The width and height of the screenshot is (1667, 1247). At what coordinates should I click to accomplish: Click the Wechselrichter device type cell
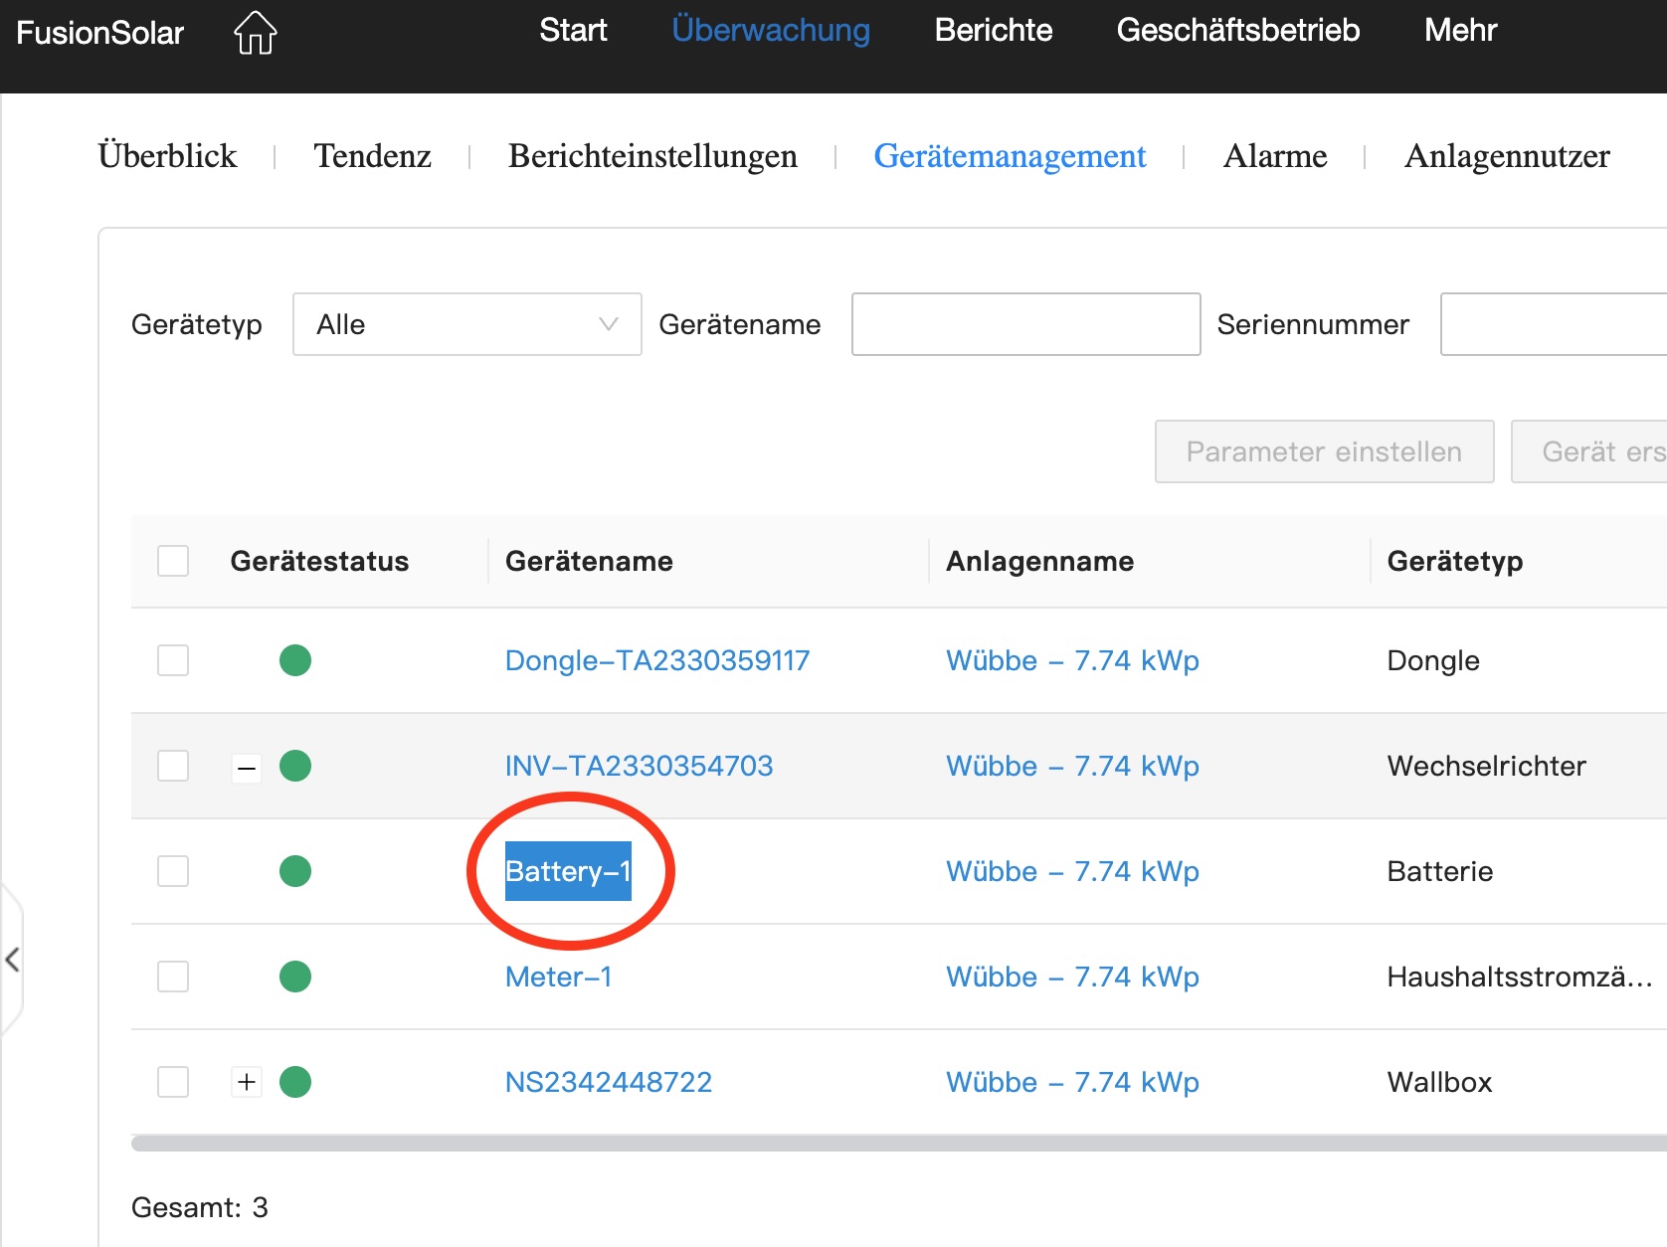tap(1486, 766)
